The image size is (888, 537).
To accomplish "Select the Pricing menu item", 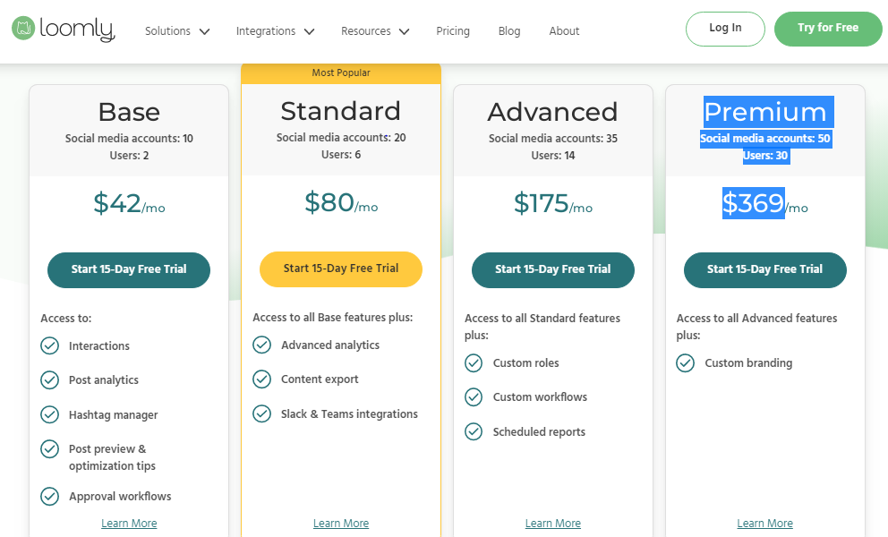I will [x=453, y=30].
